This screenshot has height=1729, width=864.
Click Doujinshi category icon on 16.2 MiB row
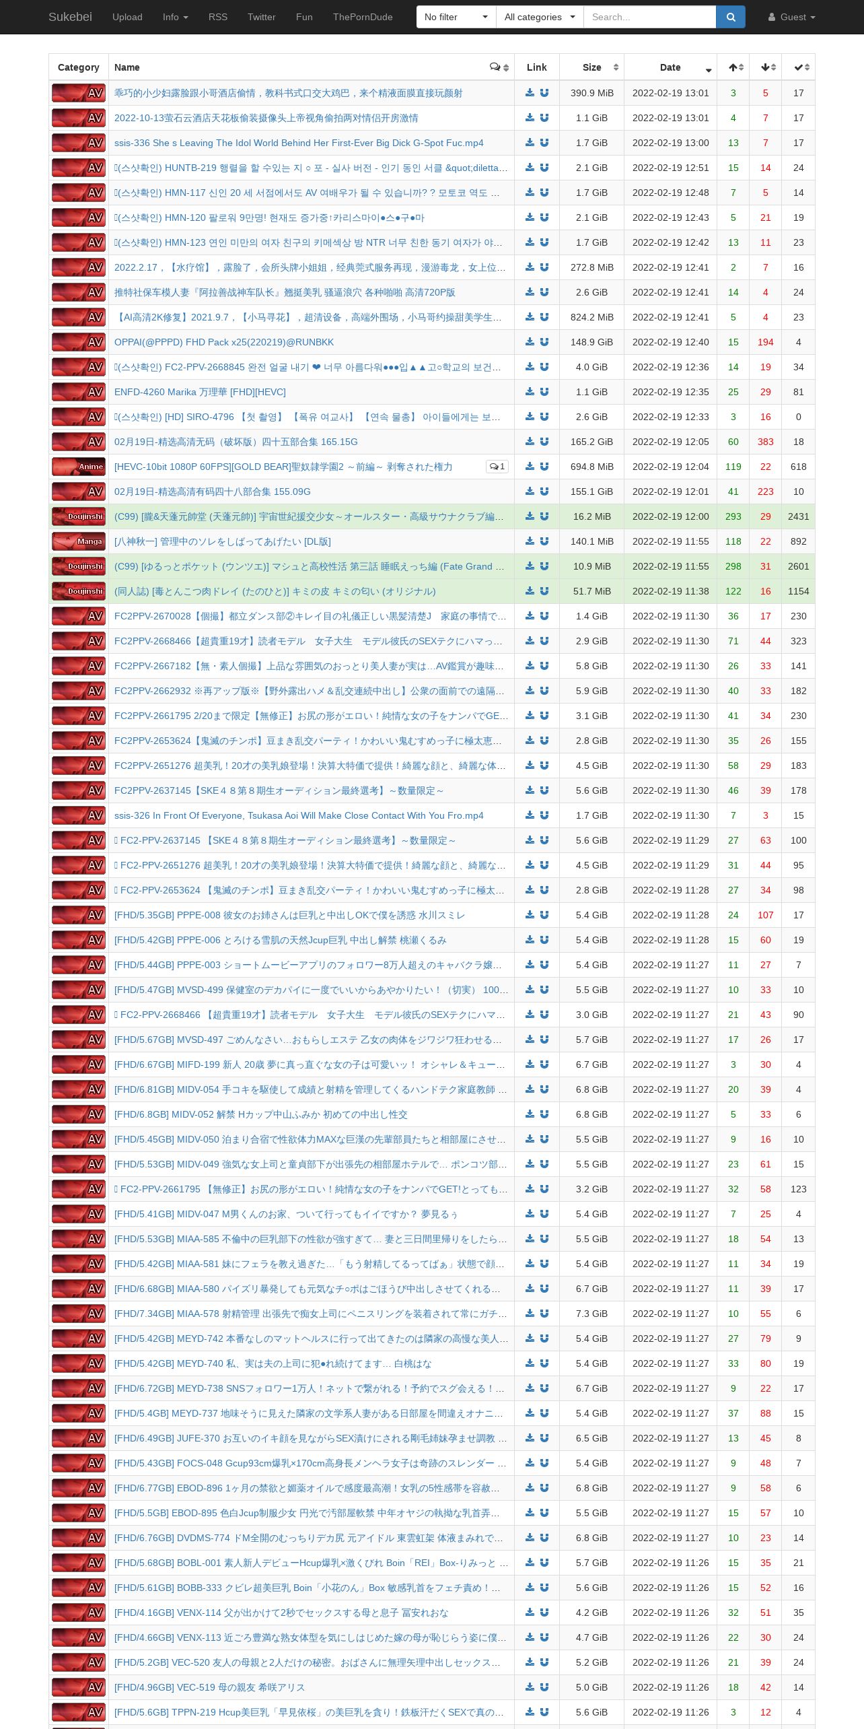click(x=79, y=516)
